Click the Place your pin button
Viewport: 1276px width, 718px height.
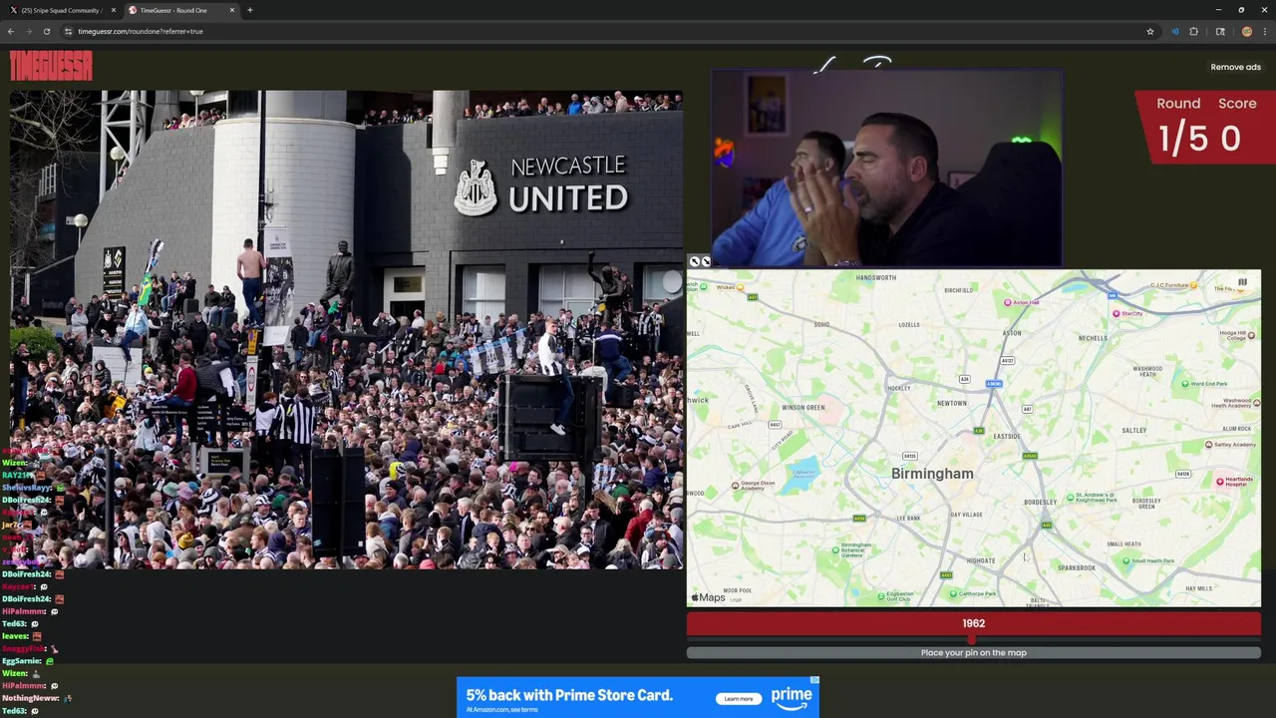click(x=973, y=652)
